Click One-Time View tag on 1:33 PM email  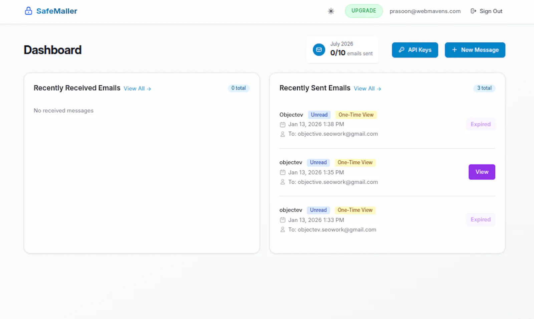click(x=355, y=210)
